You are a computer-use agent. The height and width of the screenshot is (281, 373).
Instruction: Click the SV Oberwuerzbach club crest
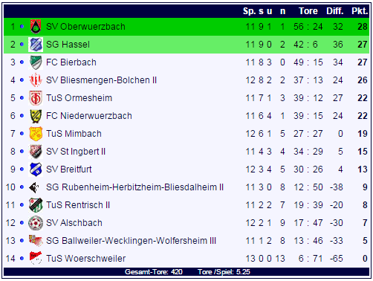click(x=36, y=27)
